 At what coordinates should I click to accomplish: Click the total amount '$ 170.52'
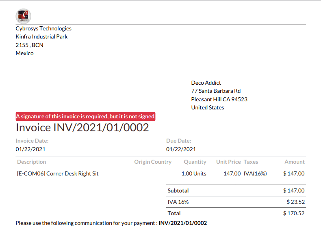294,213
